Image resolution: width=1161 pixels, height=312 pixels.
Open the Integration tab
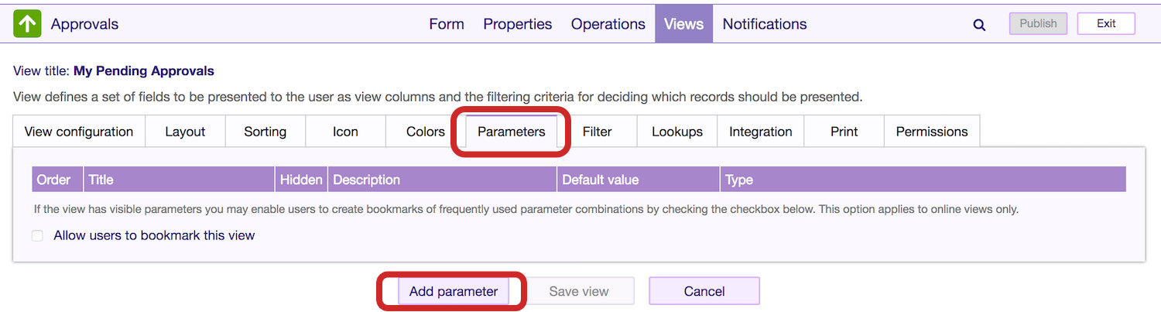(x=761, y=132)
